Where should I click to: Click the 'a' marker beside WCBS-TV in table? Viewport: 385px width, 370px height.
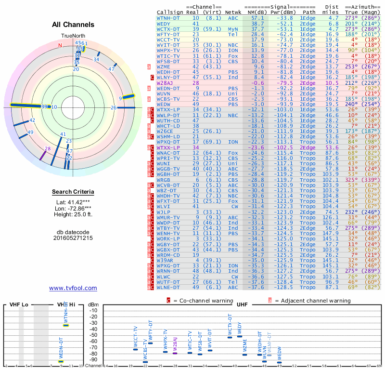149,99
